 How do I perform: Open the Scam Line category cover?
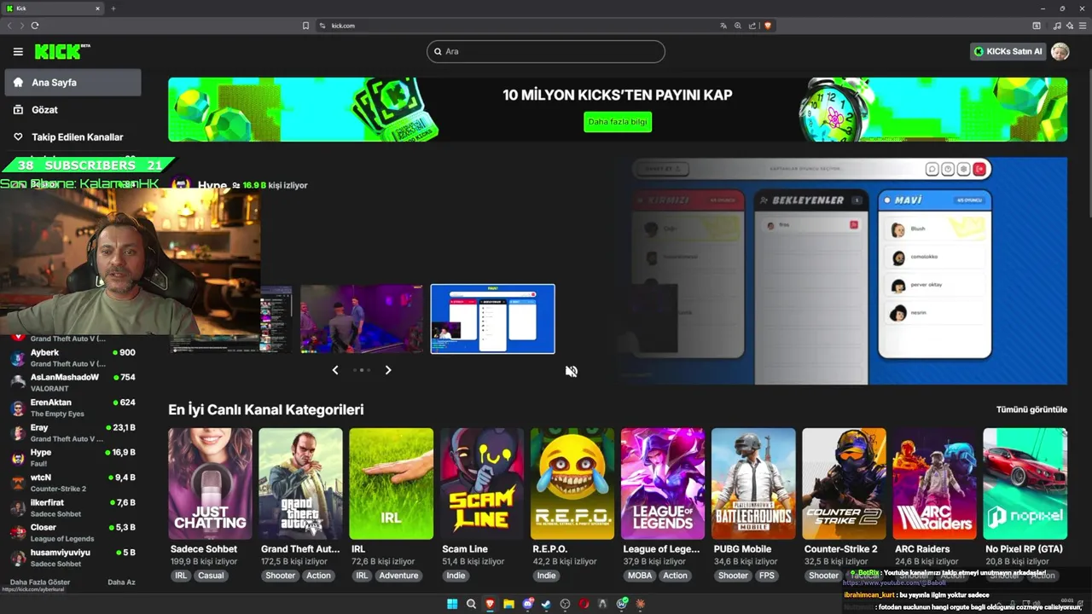[481, 484]
